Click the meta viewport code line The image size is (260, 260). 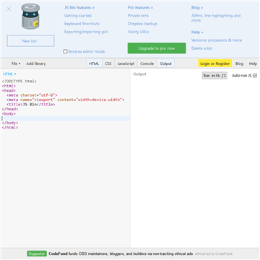(x=66, y=100)
